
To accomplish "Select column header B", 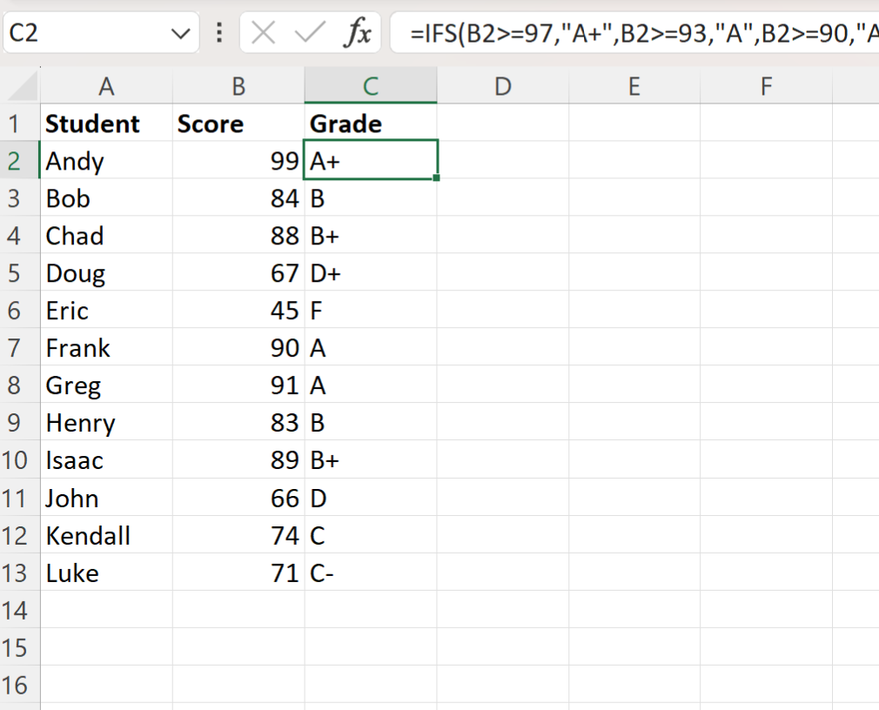I will pos(238,86).
